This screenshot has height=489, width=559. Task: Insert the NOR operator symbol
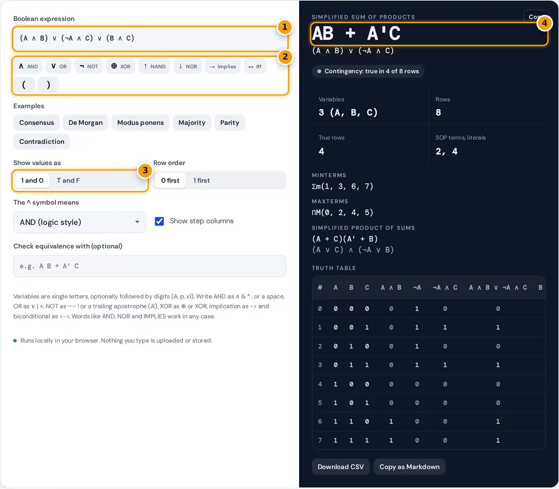[188, 67]
